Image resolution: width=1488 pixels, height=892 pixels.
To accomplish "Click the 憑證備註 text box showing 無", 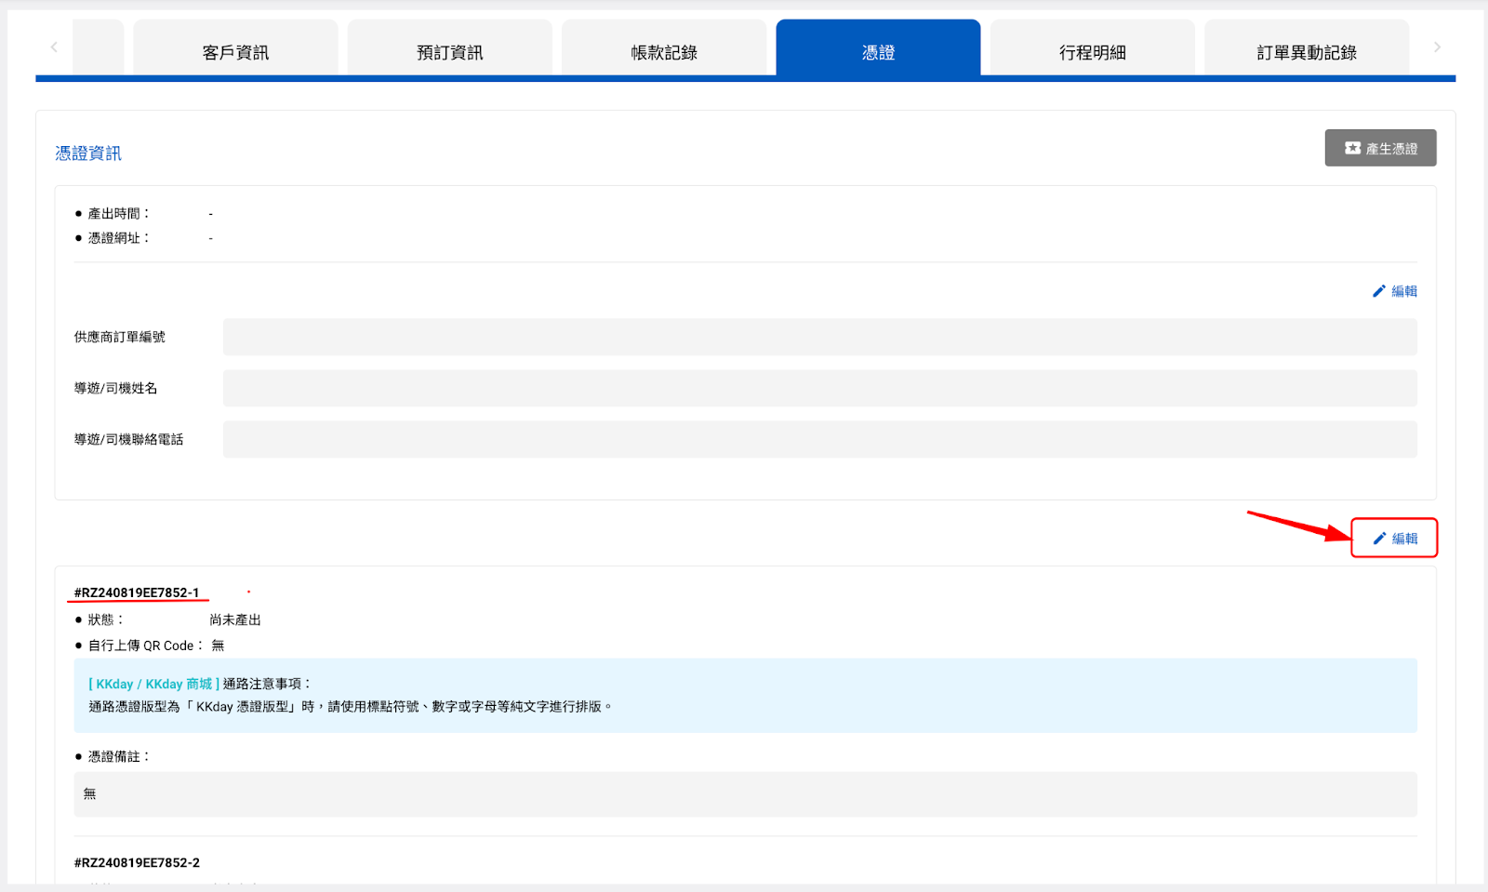I will click(x=746, y=794).
